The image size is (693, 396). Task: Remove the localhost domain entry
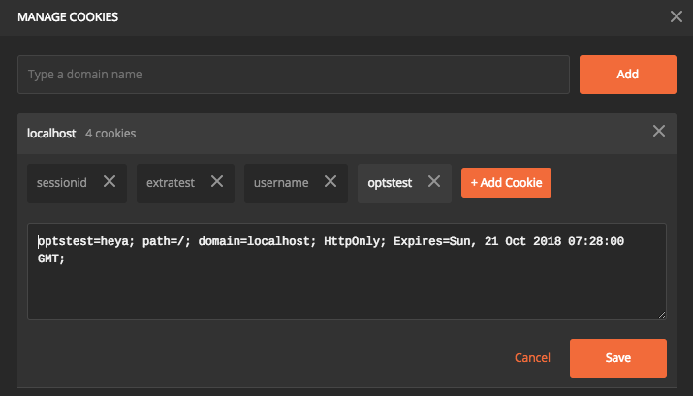[x=659, y=131]
